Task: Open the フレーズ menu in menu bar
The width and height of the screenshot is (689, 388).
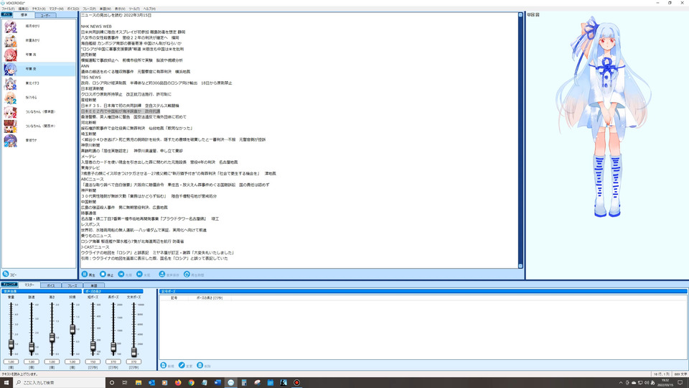Action: click(89, 9)
